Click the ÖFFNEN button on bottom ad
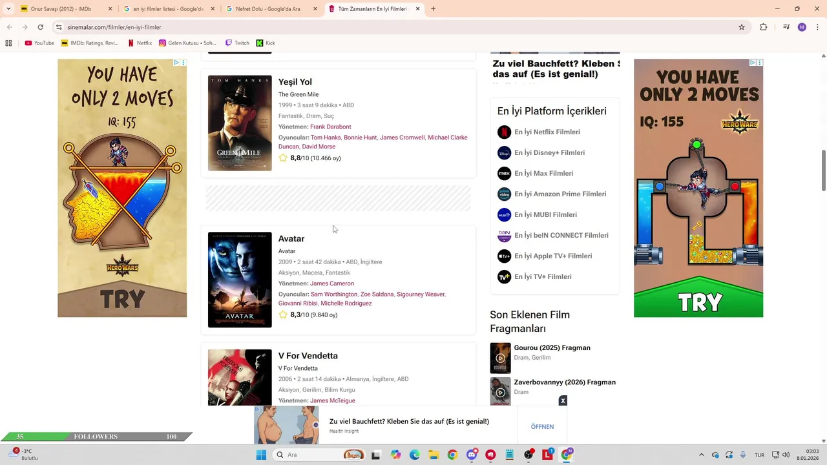 (x=542, y=427)
